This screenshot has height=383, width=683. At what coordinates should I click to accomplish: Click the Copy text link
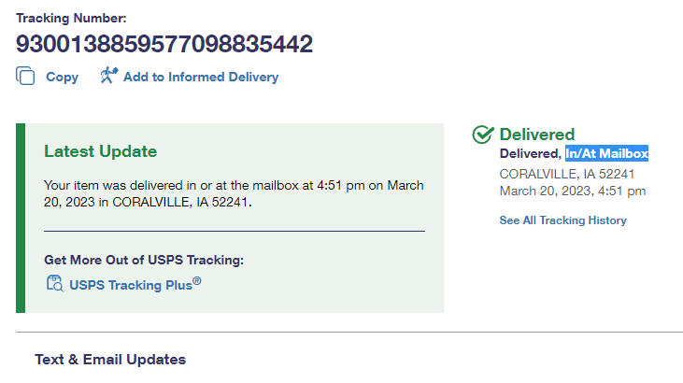tap(62, 78)
